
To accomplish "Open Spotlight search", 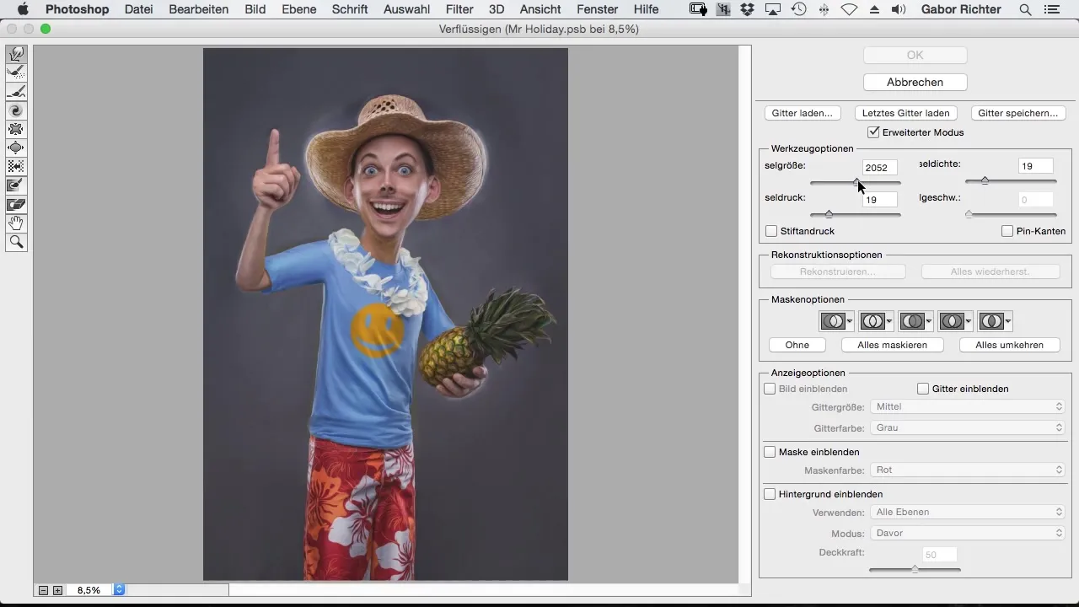I will click(1025, 10).
